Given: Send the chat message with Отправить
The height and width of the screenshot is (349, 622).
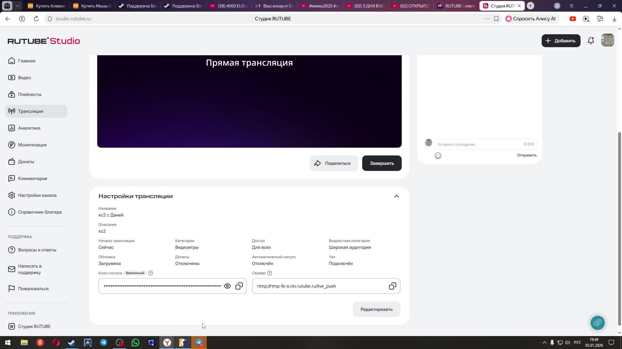Looking at the screenshot, I should click(527, 155).
